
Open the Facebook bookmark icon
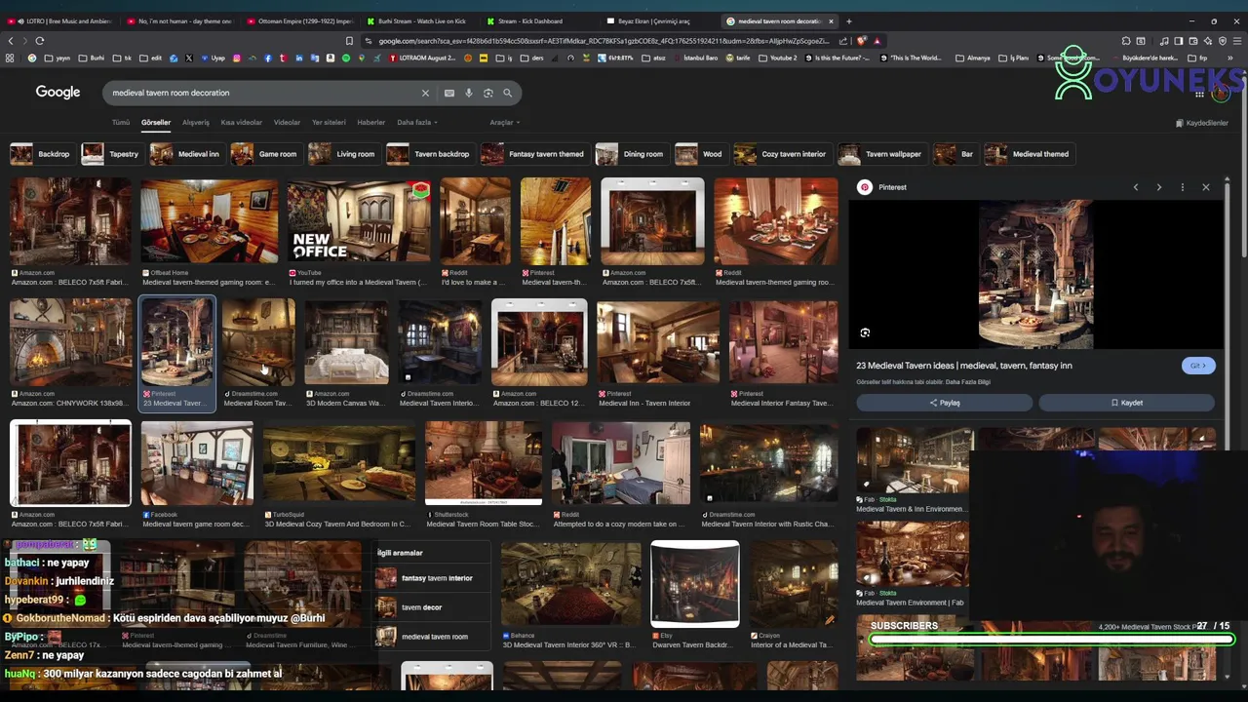pyautogui.click(x=267, y=58)
